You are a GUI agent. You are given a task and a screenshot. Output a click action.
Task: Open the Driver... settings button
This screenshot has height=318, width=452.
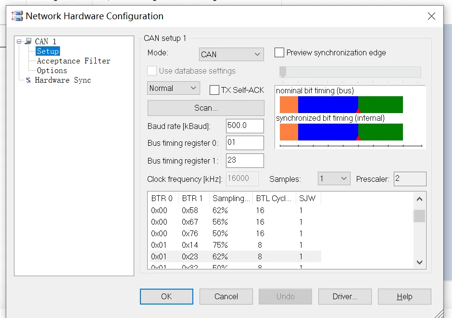345,296
